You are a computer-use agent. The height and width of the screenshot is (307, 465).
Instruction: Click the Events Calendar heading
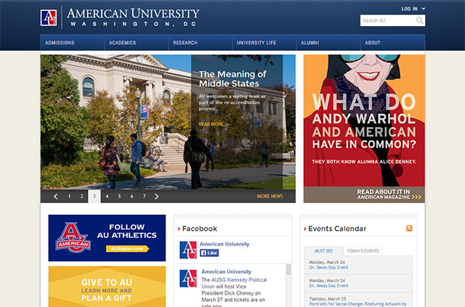click(x=337, y=229)
